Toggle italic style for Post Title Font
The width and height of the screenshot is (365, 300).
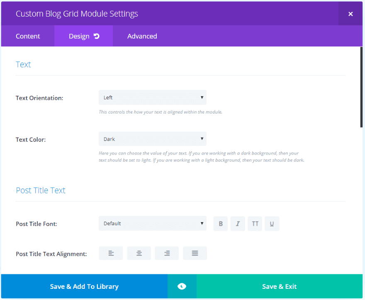tap(238, 224)
